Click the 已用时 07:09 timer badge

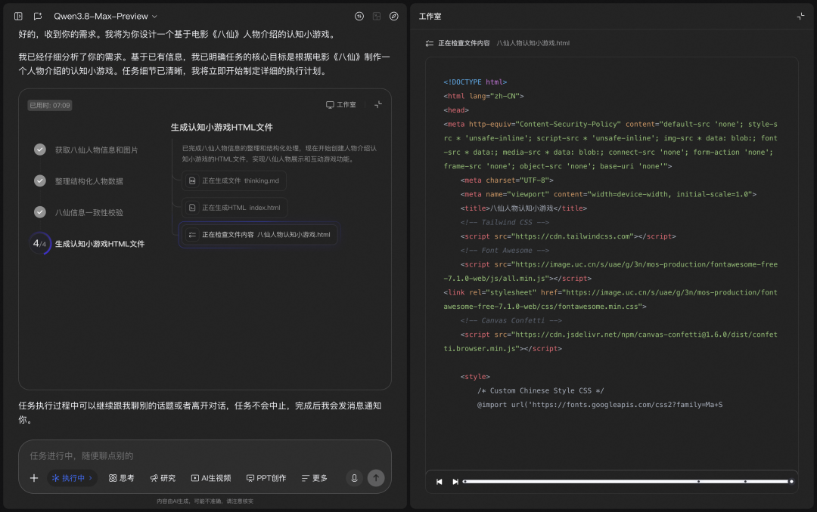(49, 105)
